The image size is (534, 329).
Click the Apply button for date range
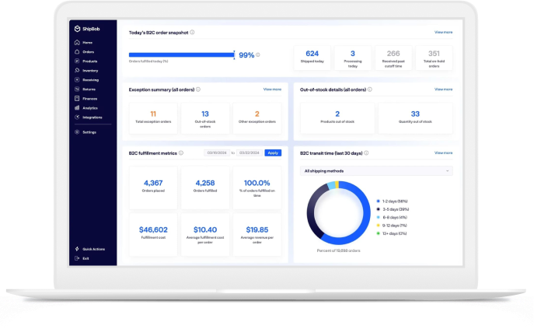(273, 152)
